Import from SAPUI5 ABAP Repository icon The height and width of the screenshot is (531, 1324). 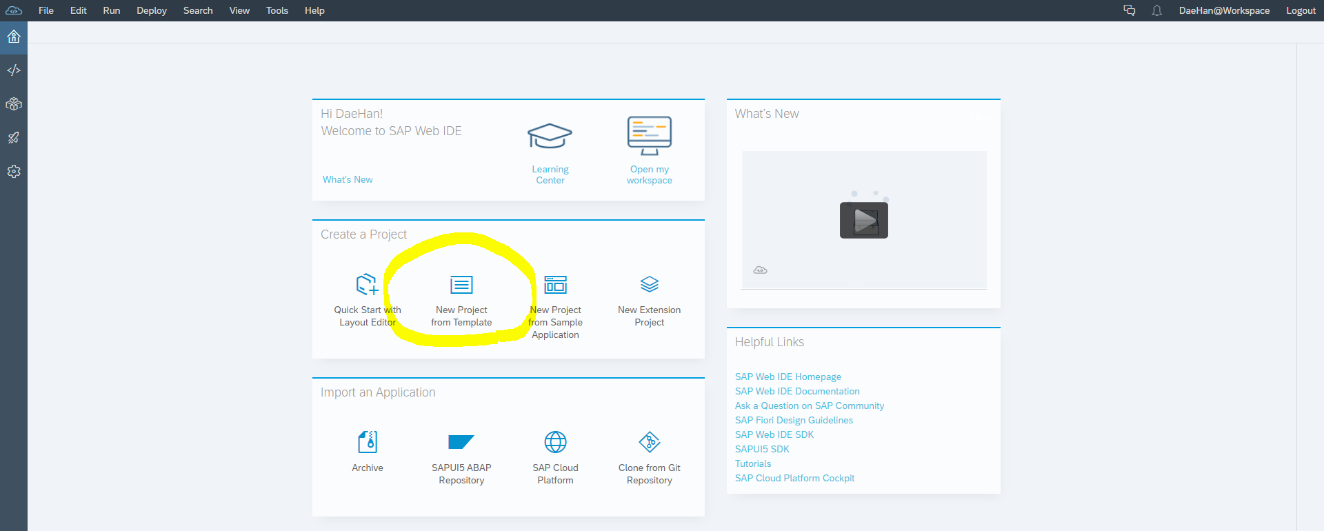pos(461,442)
